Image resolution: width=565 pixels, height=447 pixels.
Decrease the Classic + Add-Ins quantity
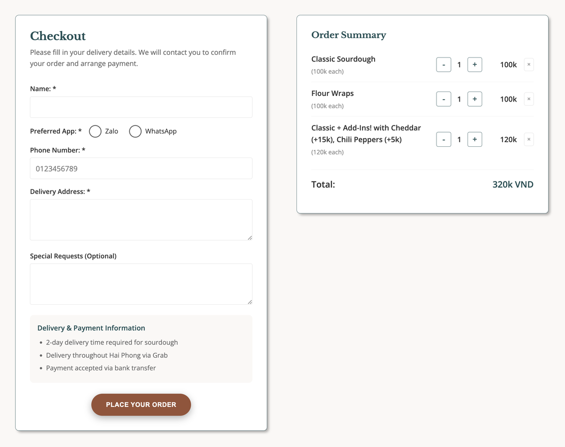443,139
